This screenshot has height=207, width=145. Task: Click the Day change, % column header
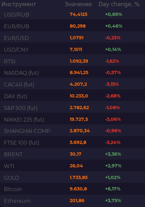119,4
